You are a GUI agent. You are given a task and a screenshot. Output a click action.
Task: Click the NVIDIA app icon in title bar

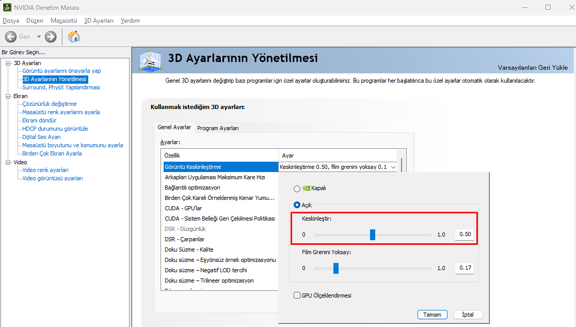[x=7, y=7]
